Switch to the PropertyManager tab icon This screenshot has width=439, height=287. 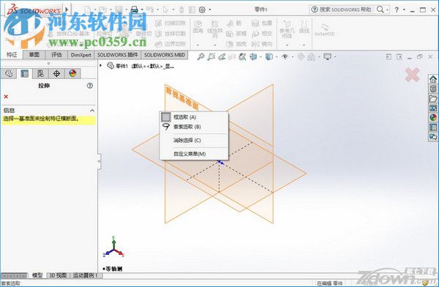point(25,74)
